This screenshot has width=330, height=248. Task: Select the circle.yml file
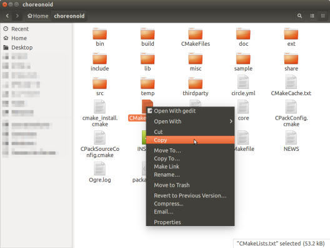tap(244, 86)
